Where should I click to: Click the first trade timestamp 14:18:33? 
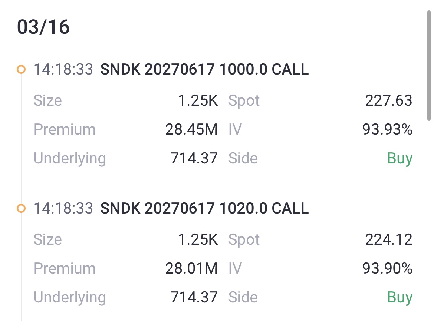[64, 69]
